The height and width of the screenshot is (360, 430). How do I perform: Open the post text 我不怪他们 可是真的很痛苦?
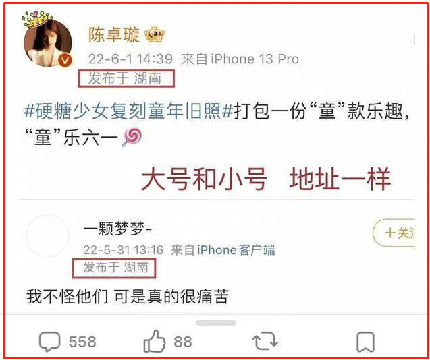[128, 297]
